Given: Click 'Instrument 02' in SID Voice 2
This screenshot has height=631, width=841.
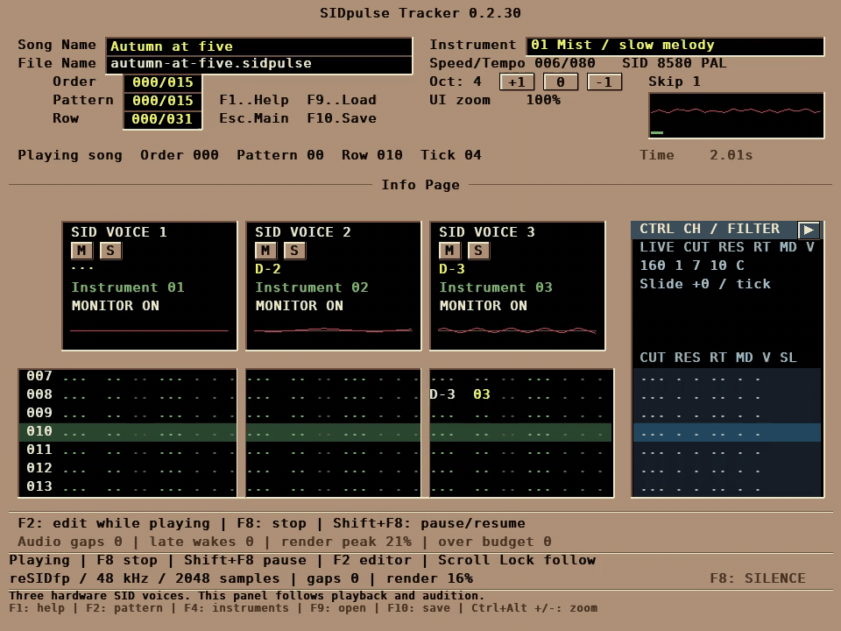Looking at the screenshot, I should pyautogui.click(x=312, y=287).
